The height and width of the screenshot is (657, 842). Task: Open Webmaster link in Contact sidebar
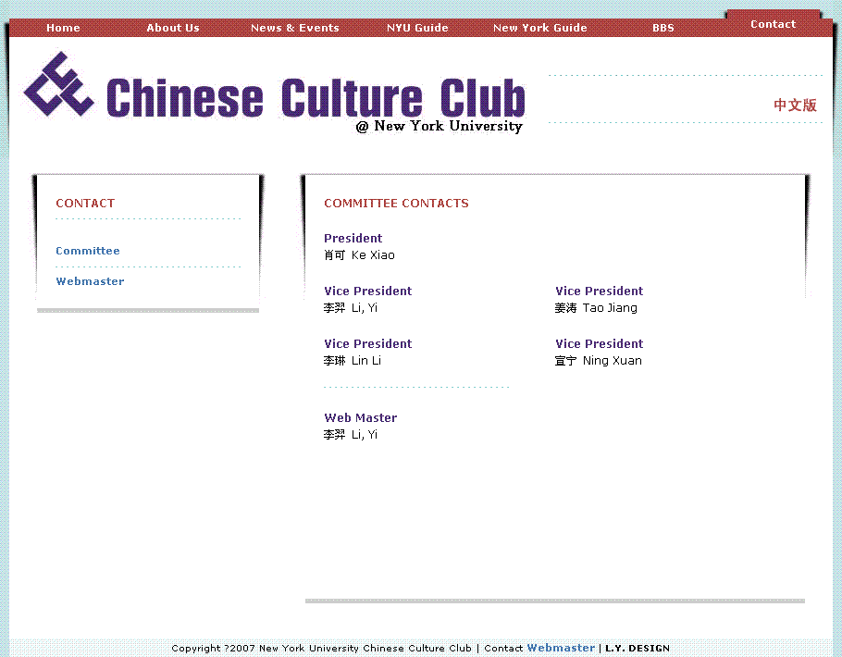pos(90,281)
